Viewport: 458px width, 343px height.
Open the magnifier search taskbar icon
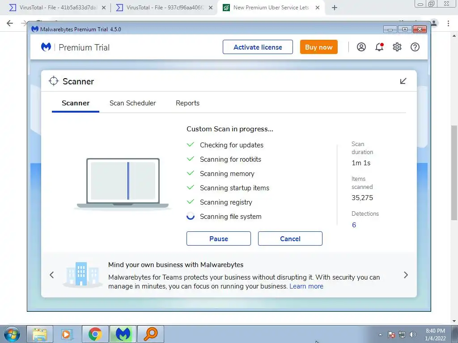150,334
